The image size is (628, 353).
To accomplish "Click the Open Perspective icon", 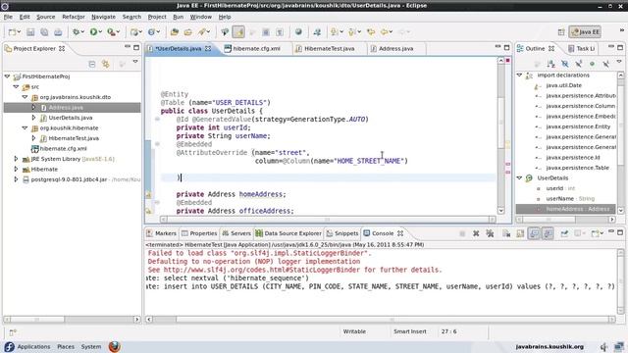I will (x=561, y=32).
